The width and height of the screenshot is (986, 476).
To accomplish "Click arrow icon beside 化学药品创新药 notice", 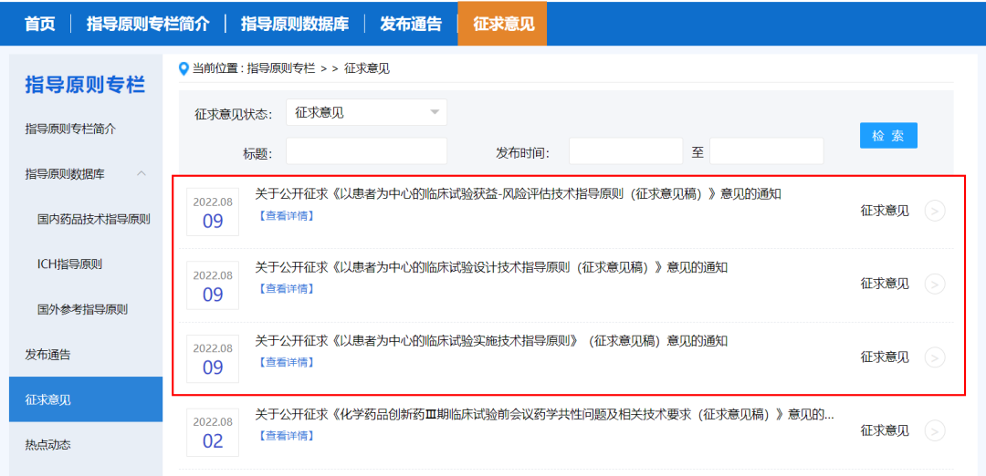I will coord(934,430).
